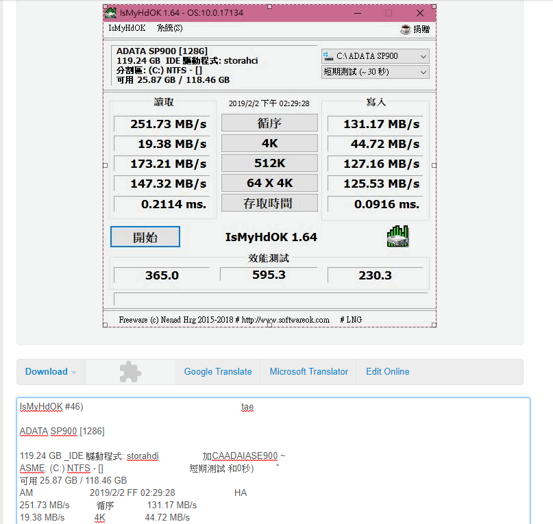Click the softwareok.com freeware footer link
This screenshot has height=524, width=553.
pyautogui.click(x=285, y=320)
